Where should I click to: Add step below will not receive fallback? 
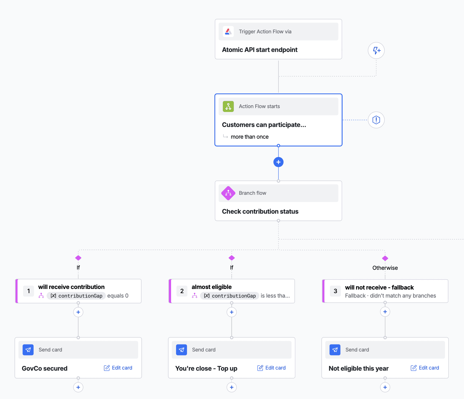pyautogui.click(x=385, y=312)
